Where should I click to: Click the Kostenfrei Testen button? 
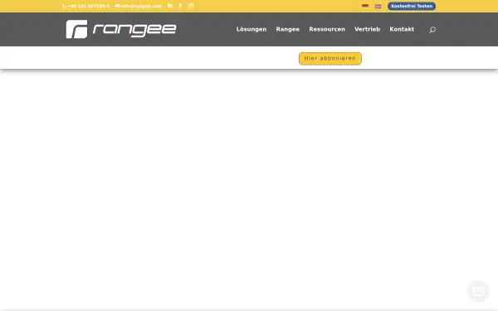click(x=412, y=6)
